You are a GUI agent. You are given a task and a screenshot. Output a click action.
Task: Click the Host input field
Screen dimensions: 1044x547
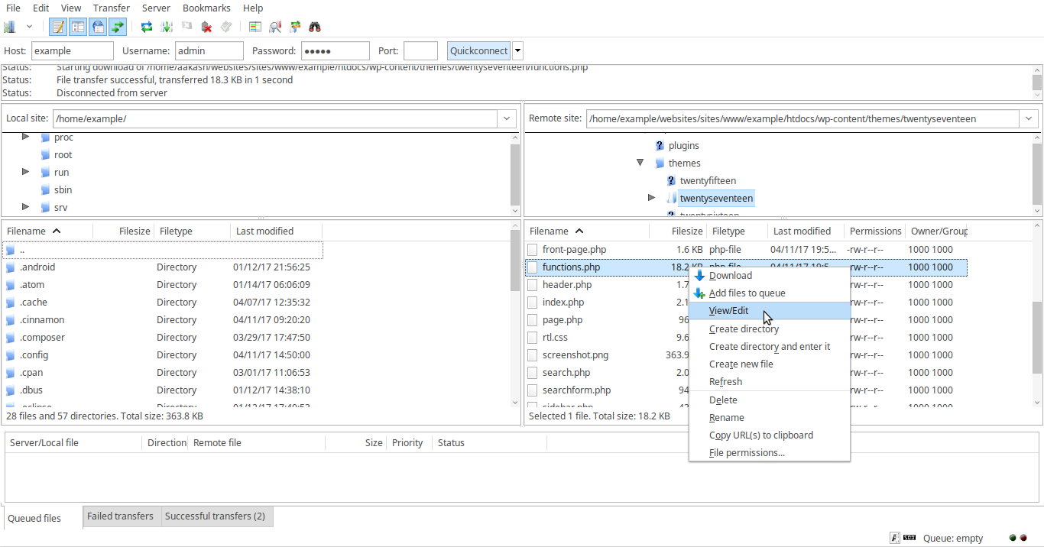click(72, 51)
